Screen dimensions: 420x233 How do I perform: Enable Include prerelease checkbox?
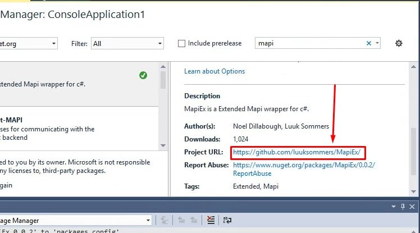182,43
